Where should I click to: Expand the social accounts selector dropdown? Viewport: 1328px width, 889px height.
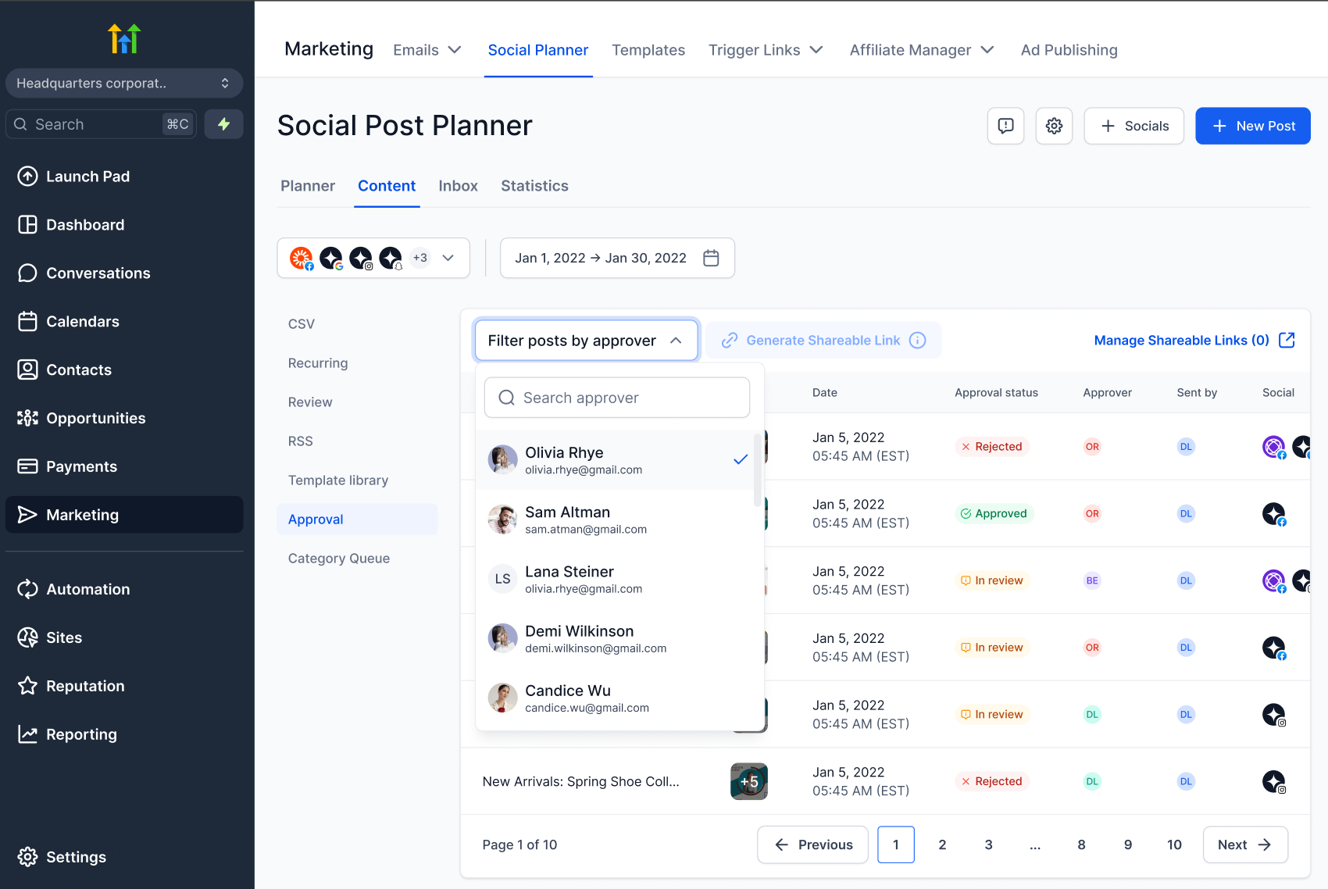pos(448,258)
